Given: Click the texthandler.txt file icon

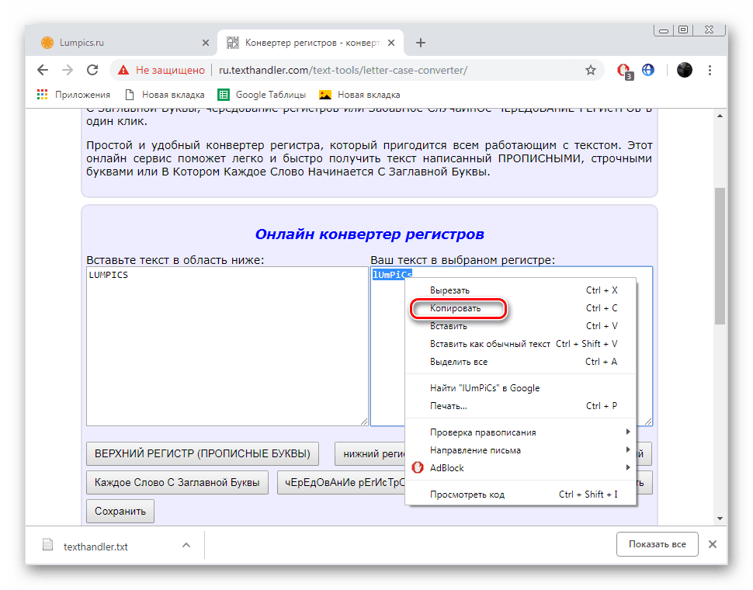Looking at the screenshot, I should [47, 544].
